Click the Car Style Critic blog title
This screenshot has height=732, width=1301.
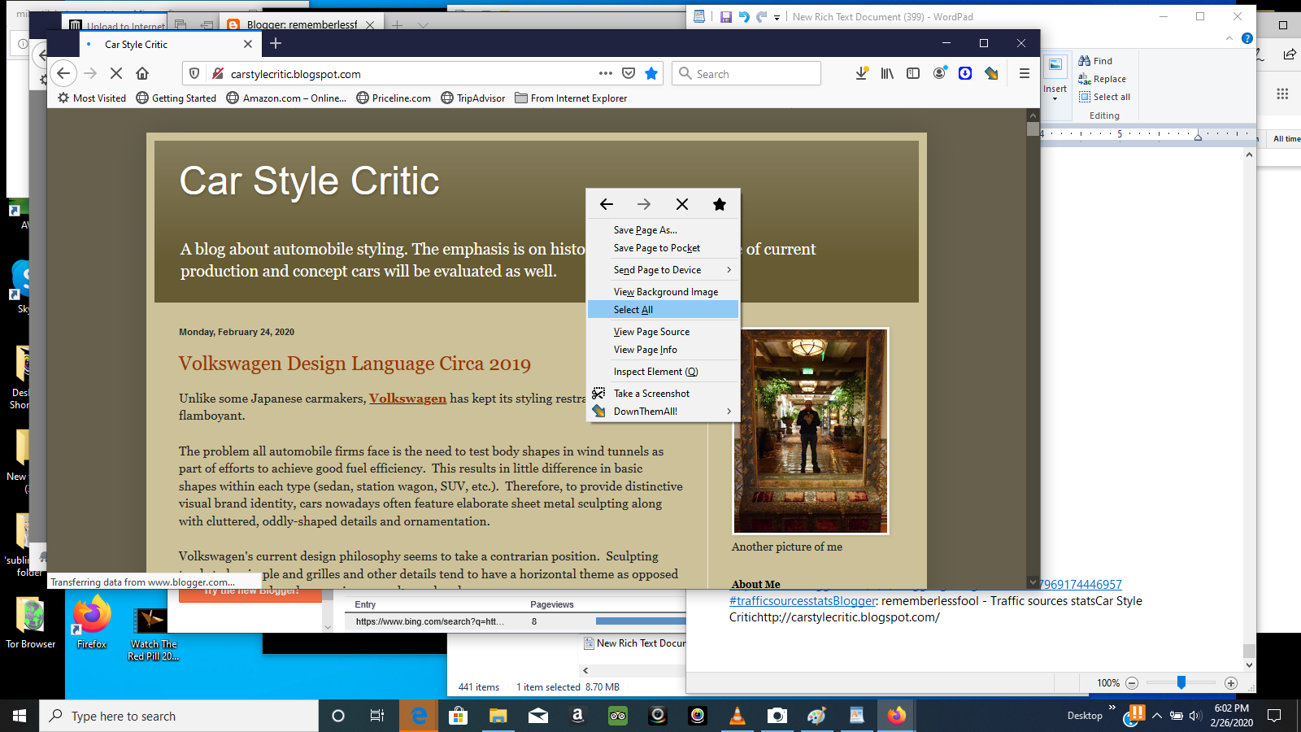point(309,181)
